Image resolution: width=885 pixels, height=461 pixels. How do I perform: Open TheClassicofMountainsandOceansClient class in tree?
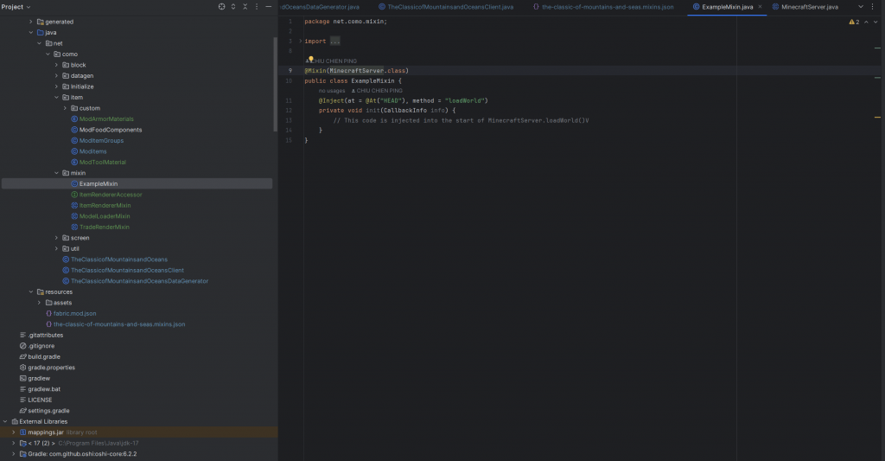coord(127,271)
